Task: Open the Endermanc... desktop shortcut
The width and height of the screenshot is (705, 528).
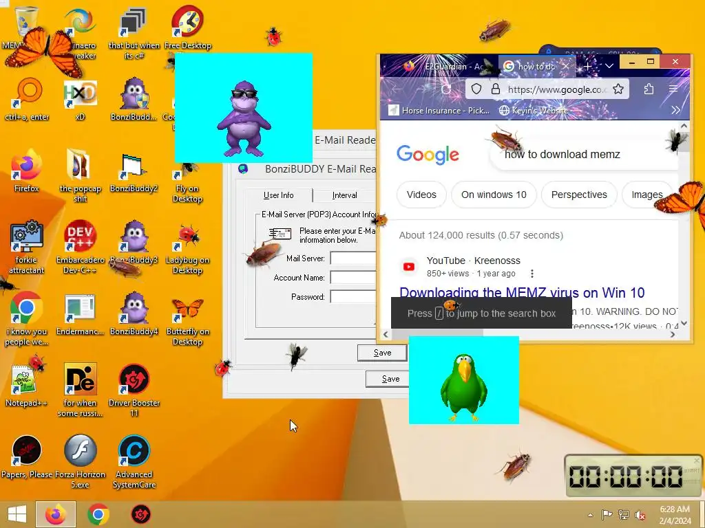Action: click(80, 314)
